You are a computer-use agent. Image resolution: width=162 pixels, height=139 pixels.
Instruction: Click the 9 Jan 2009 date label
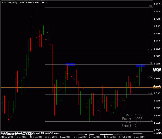point(65,137)
